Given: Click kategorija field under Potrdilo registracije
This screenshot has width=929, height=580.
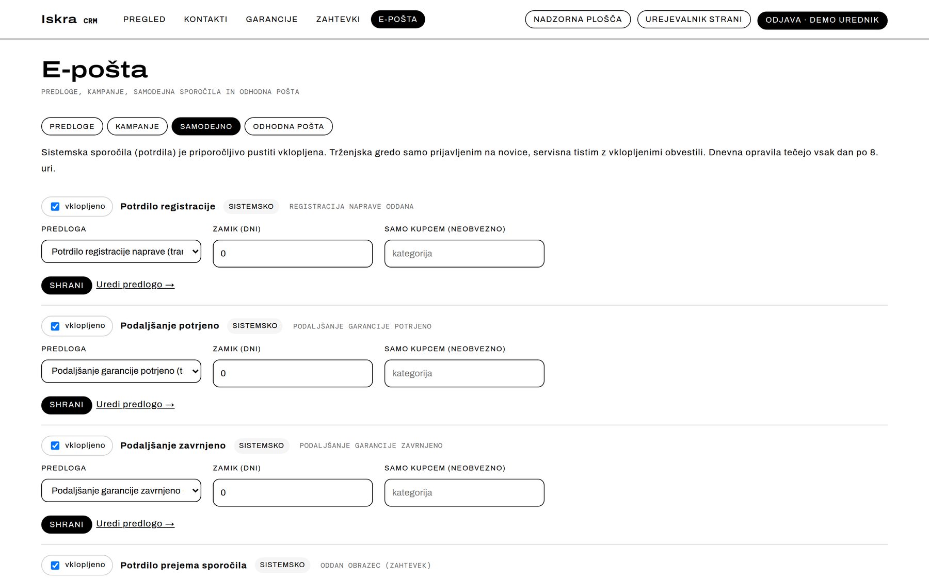Looking at the screenshot, I should 464,254.
